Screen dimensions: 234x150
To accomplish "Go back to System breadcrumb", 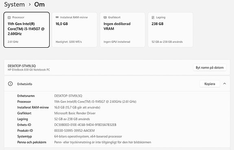I will pyautogui.click(x=15, y=4).
